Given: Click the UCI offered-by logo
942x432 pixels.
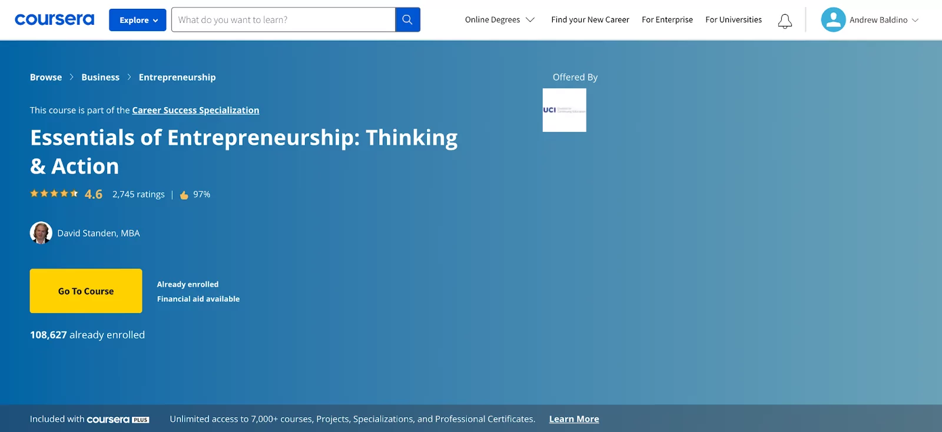Looking at the screenshot, I should click(564, 110).
